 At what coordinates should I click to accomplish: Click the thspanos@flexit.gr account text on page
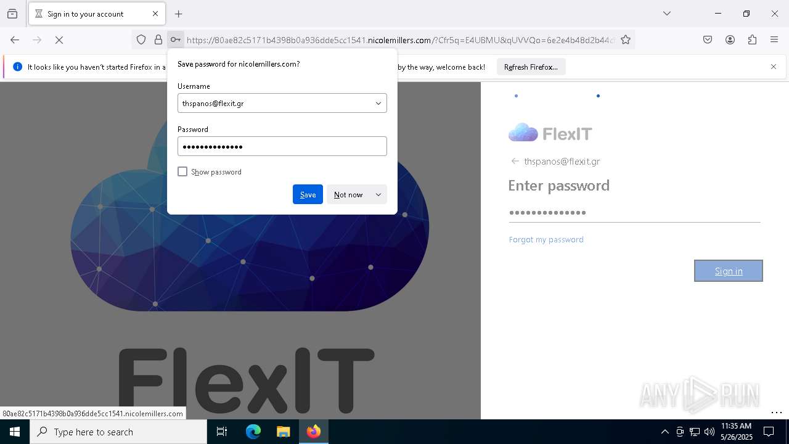562,161
